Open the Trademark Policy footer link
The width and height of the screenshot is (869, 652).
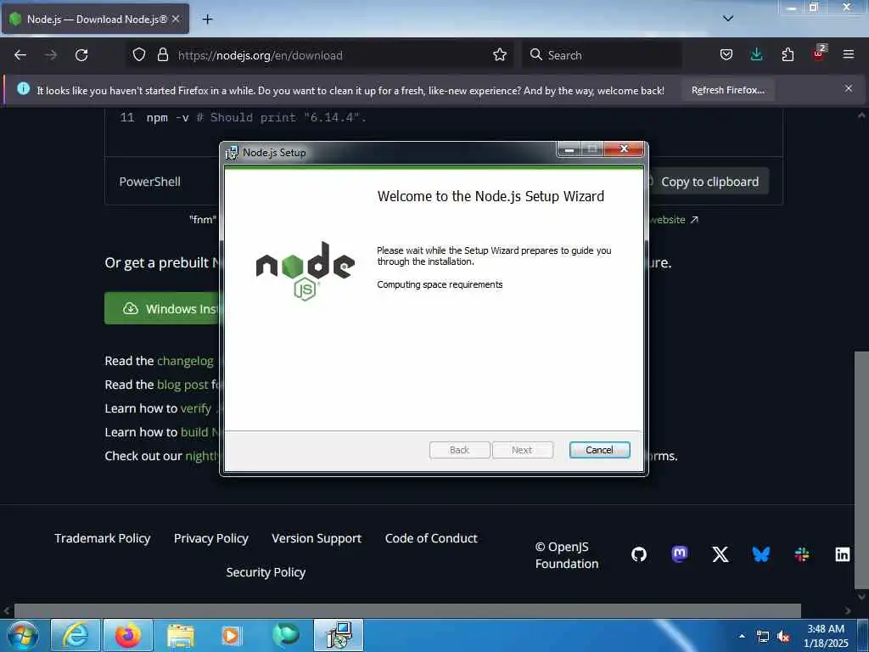[103, 538]
